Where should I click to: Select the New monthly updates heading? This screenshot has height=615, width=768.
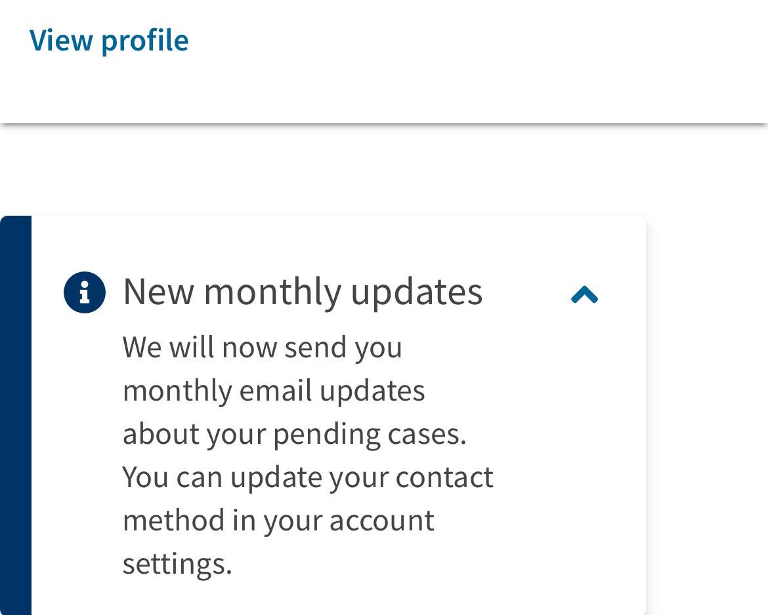303,292
